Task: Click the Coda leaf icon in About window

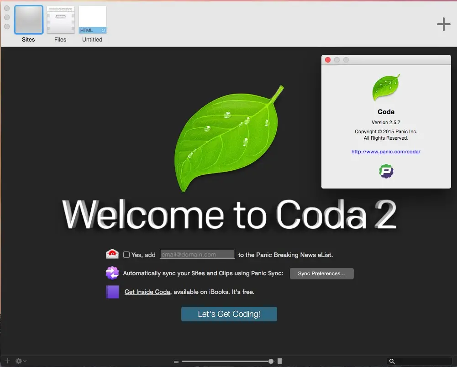Action: 386,88
